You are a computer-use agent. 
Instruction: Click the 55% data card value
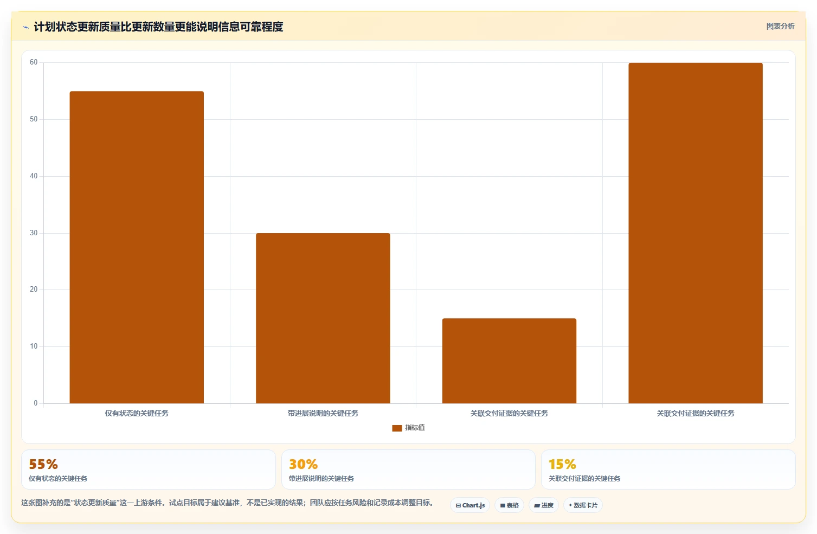(43, 464)
